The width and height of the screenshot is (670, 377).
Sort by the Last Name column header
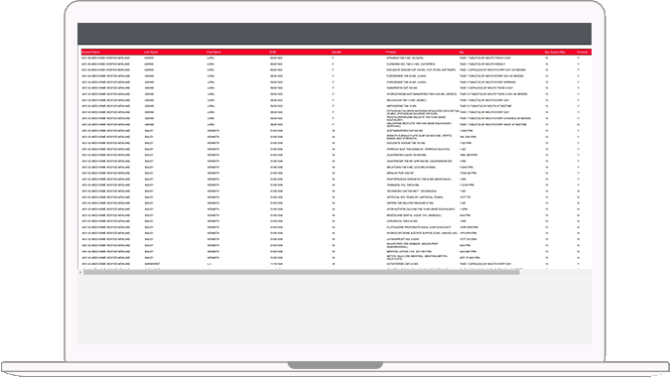(x=151, y=53)
